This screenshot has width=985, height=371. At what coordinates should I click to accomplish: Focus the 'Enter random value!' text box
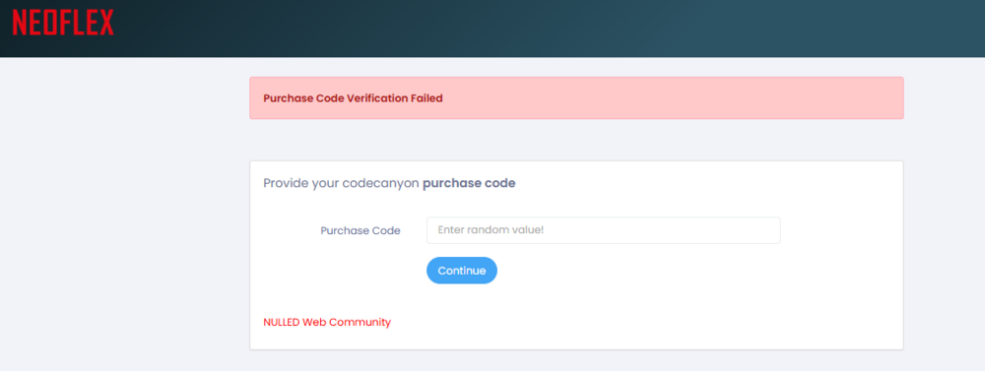(603, 230)
